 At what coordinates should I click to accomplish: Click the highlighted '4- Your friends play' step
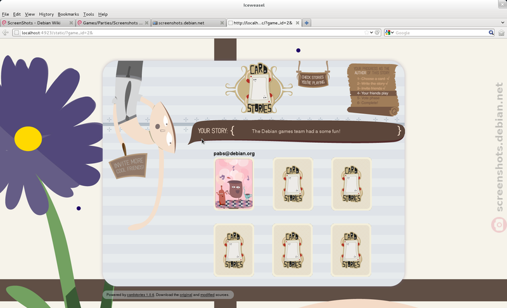click(x=374, y=93)
